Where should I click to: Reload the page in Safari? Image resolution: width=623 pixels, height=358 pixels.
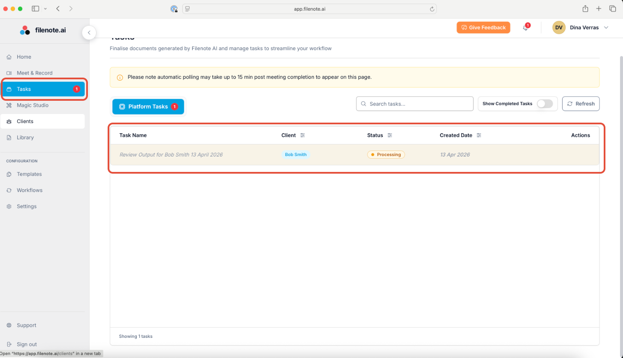tap(432, 9)
